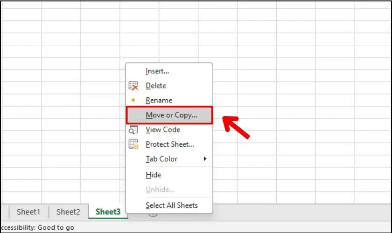Image resolution: width=392 pixels, height=233 pixels.
Task: Click the Protect Sheet... text label
Action: coord(170,144)
